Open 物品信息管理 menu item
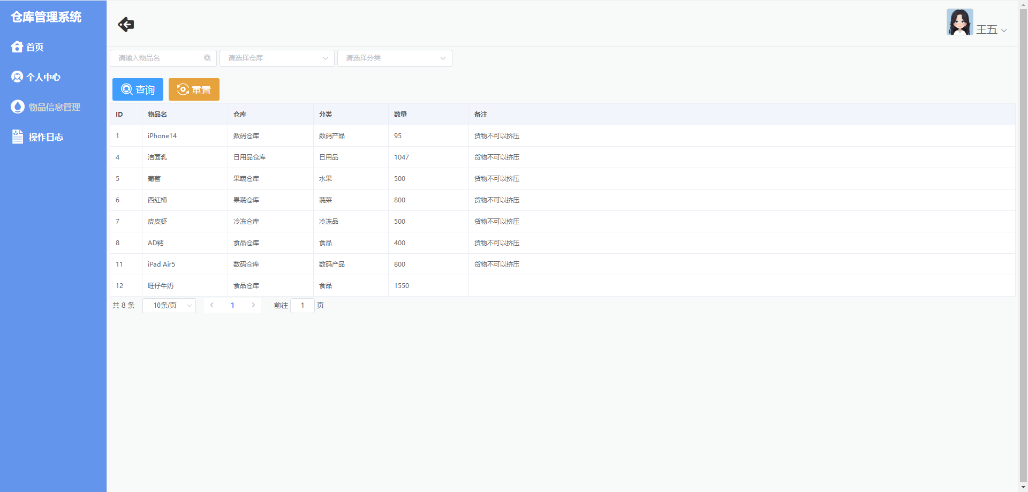Screen dimensions: 1028x492 click(54, 107)
